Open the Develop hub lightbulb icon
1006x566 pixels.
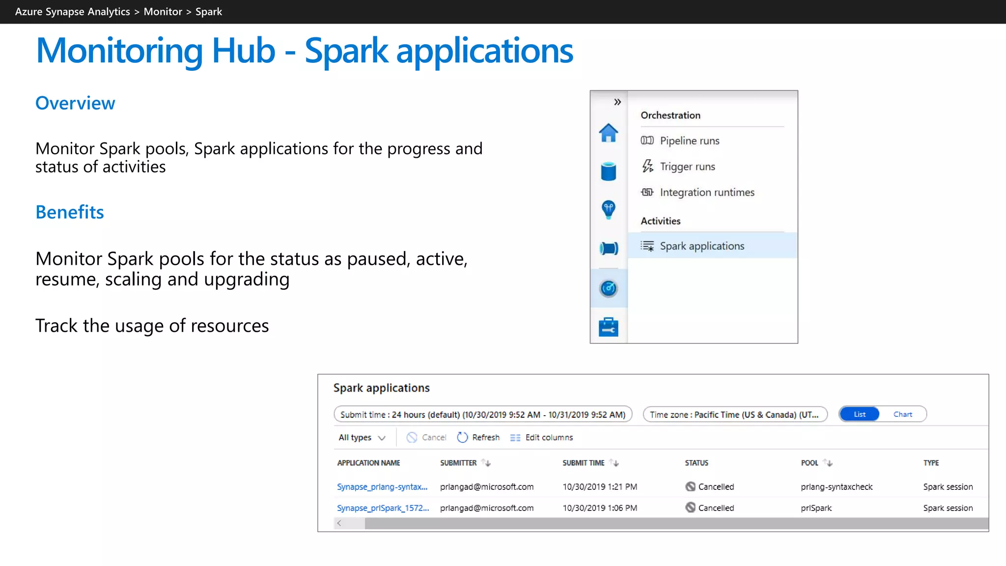[x=608, y=210]
